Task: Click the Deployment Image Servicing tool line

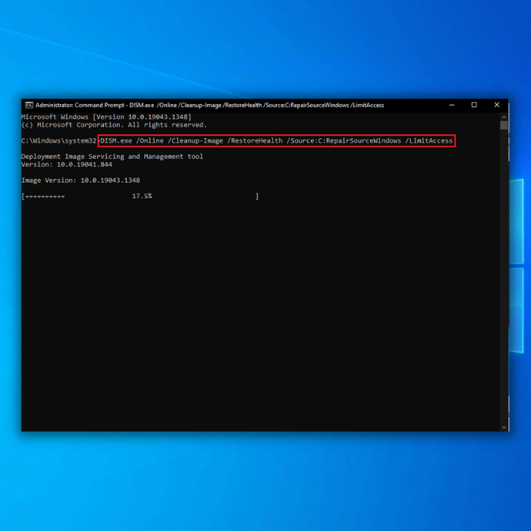Action: (112, 156)
